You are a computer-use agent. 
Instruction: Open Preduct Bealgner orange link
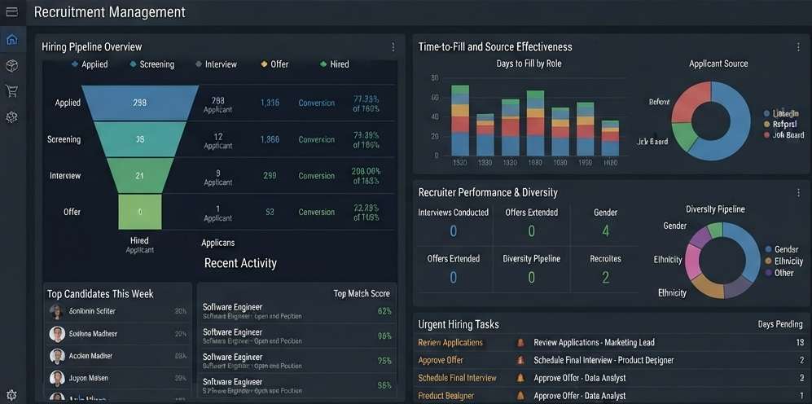tap(446, 396)
